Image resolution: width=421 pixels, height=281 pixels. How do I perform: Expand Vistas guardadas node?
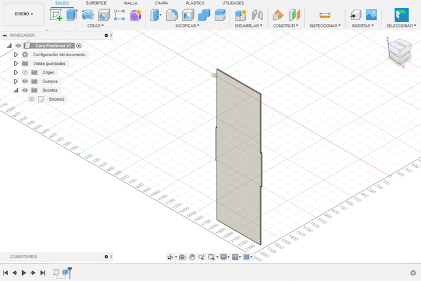(x=16, y=64)
